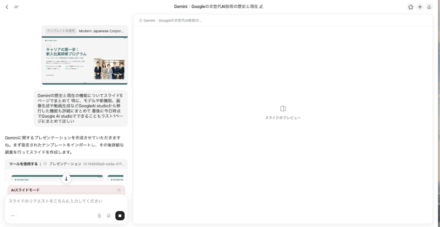Star this conversation as a favorite

click(410, 7)
